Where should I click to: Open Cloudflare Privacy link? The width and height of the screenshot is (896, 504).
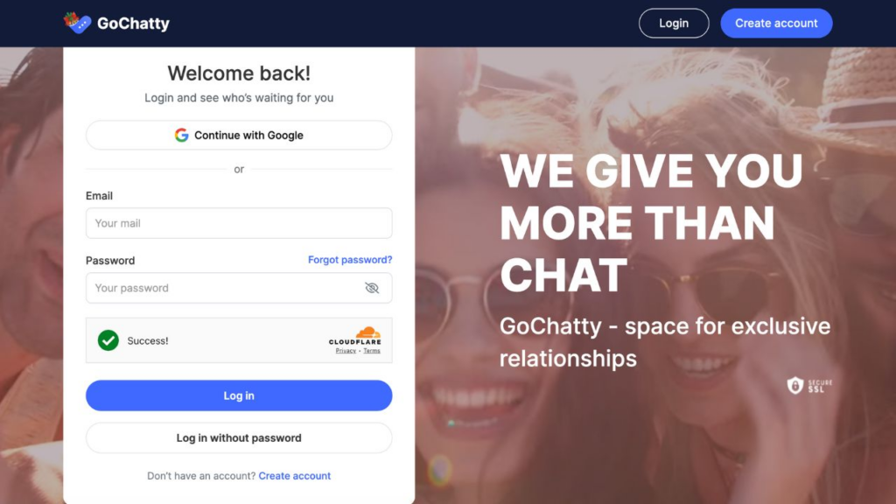346,351
